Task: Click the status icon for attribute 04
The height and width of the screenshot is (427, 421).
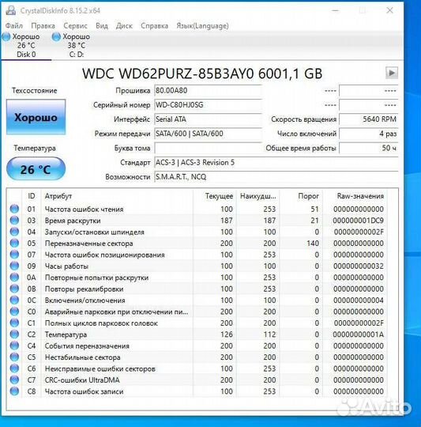Action: click(x=14, y=232)
